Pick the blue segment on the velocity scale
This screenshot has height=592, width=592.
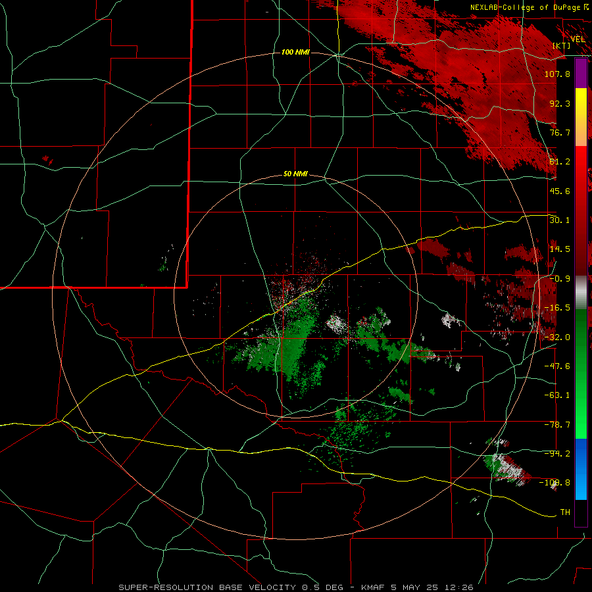click(581, 469)
